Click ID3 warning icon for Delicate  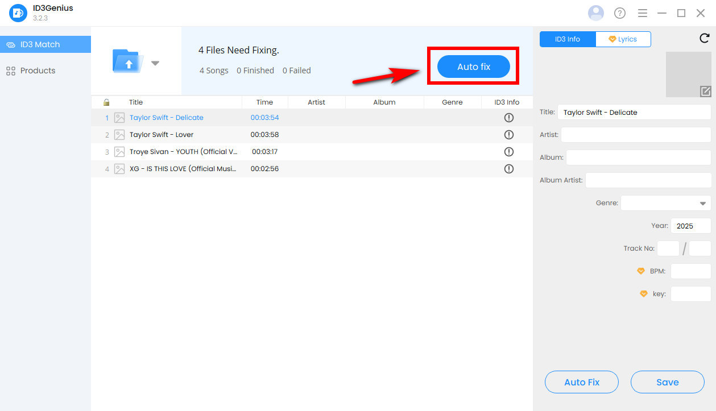pos(509,118)
